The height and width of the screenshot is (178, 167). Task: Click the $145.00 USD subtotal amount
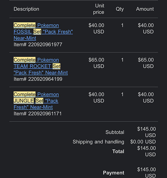tap(146, 132)
